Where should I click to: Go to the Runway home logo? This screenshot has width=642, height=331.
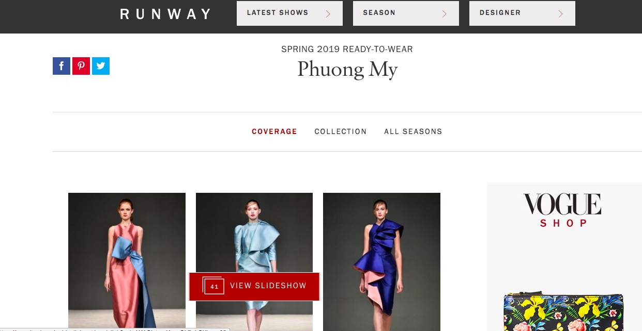pos(166,14)
